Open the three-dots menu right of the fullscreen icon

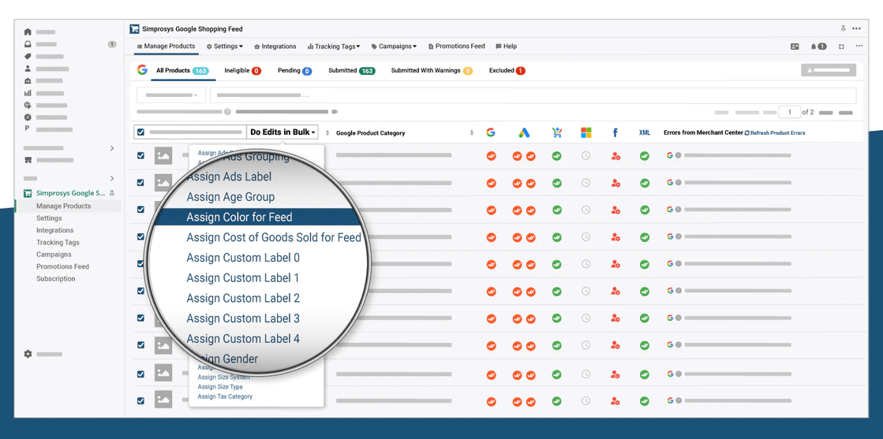click(x=859, y=47)
